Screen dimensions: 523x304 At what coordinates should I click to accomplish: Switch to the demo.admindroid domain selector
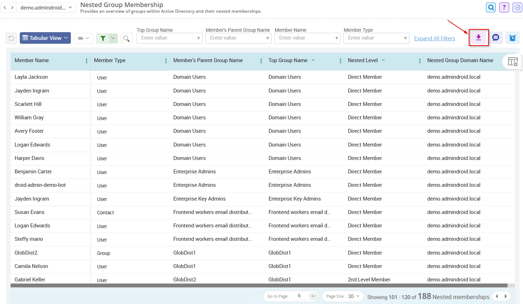[46, 7]
